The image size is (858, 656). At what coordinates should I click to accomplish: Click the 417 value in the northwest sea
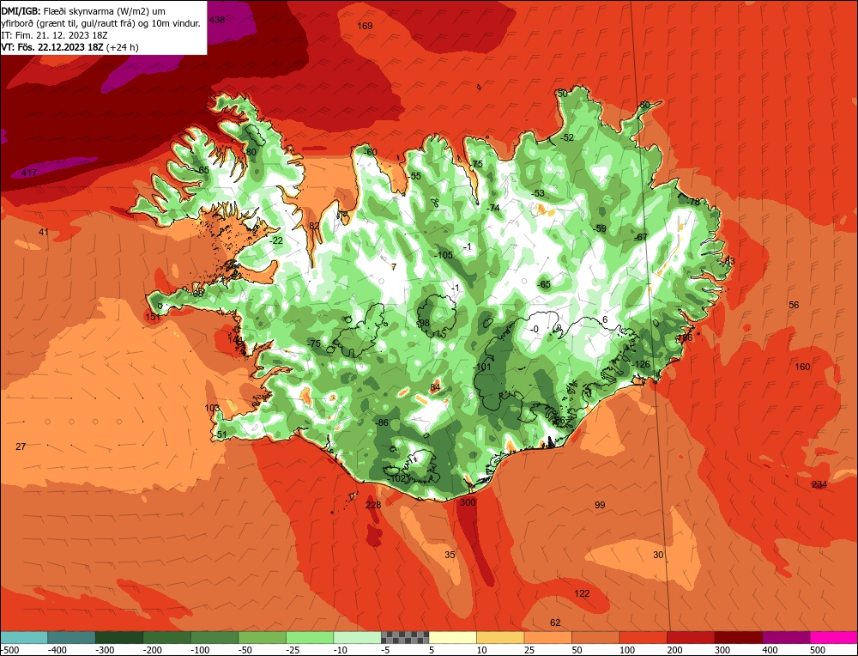pyautogui.click(x=29, y=173)
